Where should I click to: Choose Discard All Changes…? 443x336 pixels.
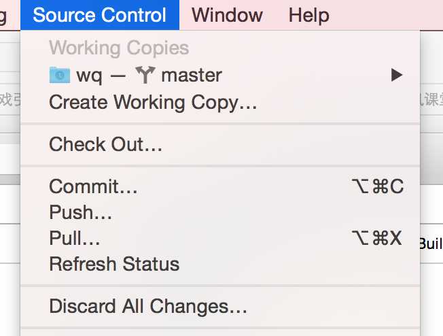point(220,306)
